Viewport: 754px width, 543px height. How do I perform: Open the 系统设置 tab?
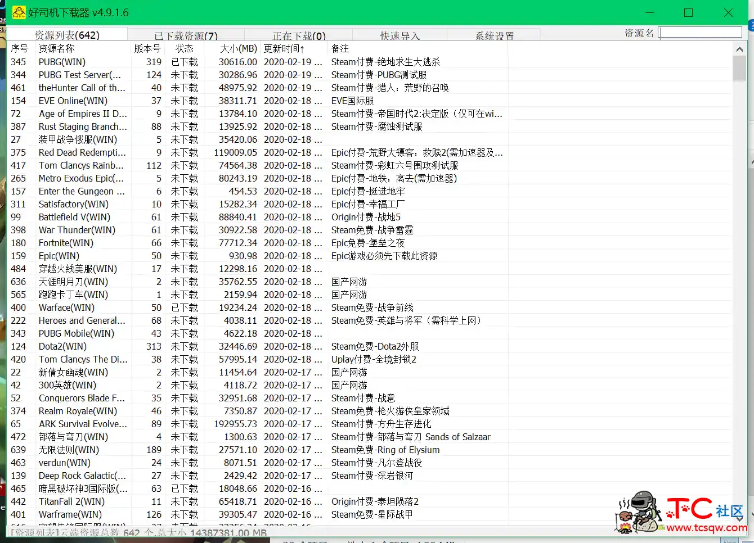pos(495,35)
